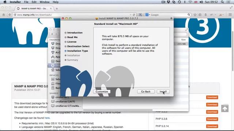
Task: Click the reload page icon
Action: (134, 15)
